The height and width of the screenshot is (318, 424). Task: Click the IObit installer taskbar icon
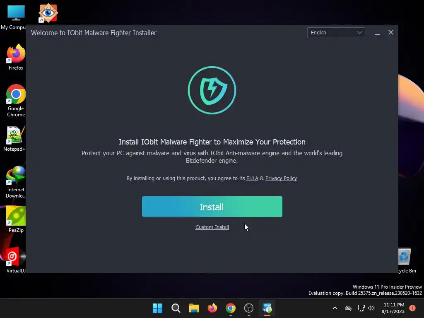[x=267, y=308]
